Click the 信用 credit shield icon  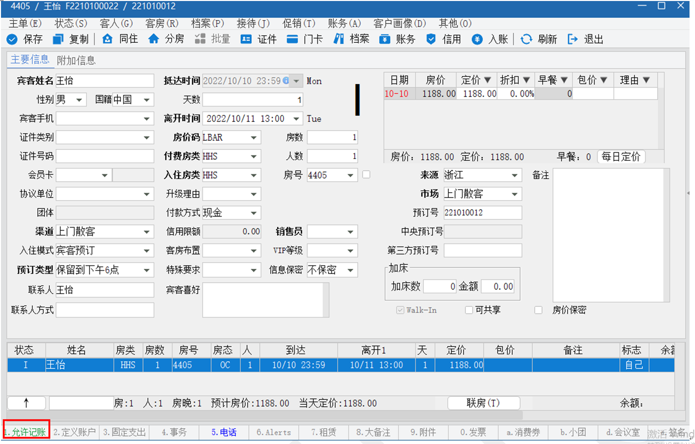pyautogui.click(x=431, y=39)
